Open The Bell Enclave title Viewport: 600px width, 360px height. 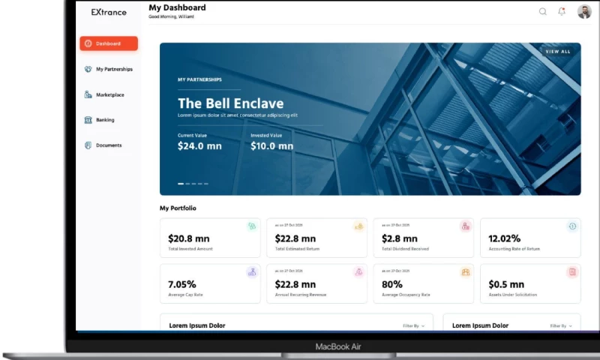[x=231, y=103]
